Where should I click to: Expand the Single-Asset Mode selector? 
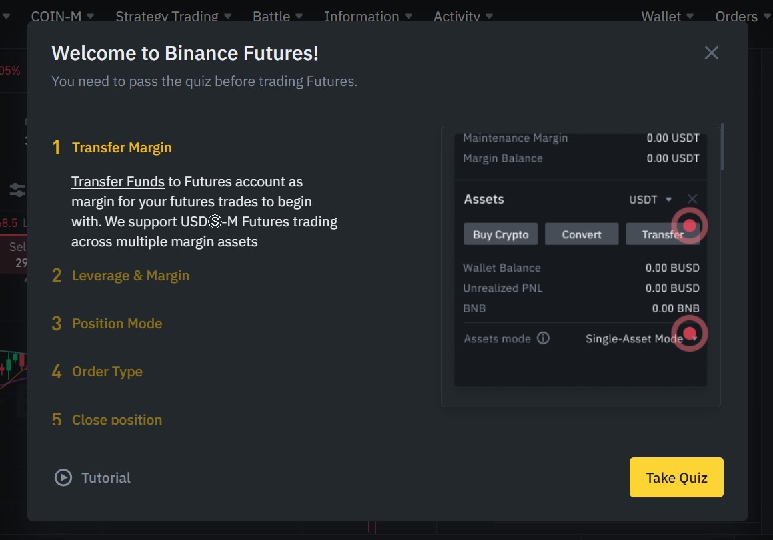(x=642, y=338)
